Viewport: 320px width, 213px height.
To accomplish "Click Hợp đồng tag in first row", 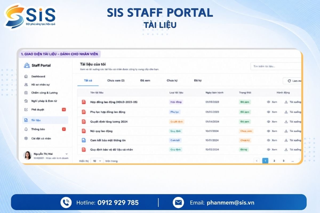I will pyautogui.click(x=176, y=102).
